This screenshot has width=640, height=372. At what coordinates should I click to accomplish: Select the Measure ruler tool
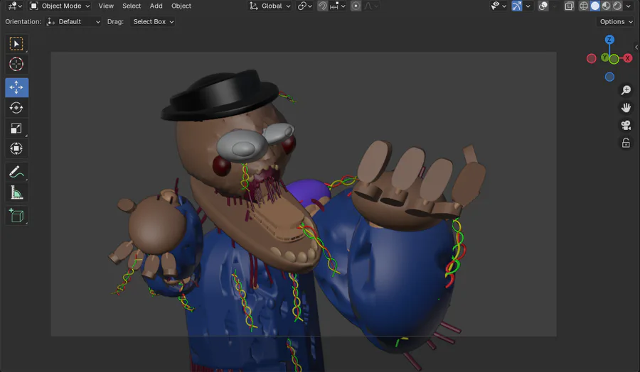pyautogui.click(x=16, y=192)
